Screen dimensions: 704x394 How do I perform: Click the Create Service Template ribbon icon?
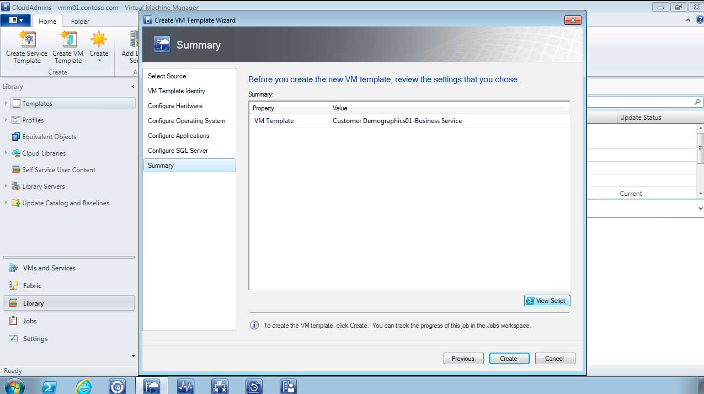click(27, 39)
